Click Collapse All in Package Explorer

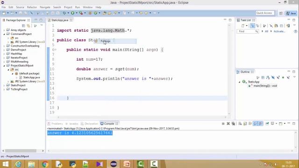tap(23, 26)
